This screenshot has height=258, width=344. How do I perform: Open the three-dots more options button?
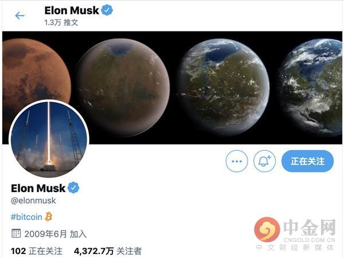(236, 161)
